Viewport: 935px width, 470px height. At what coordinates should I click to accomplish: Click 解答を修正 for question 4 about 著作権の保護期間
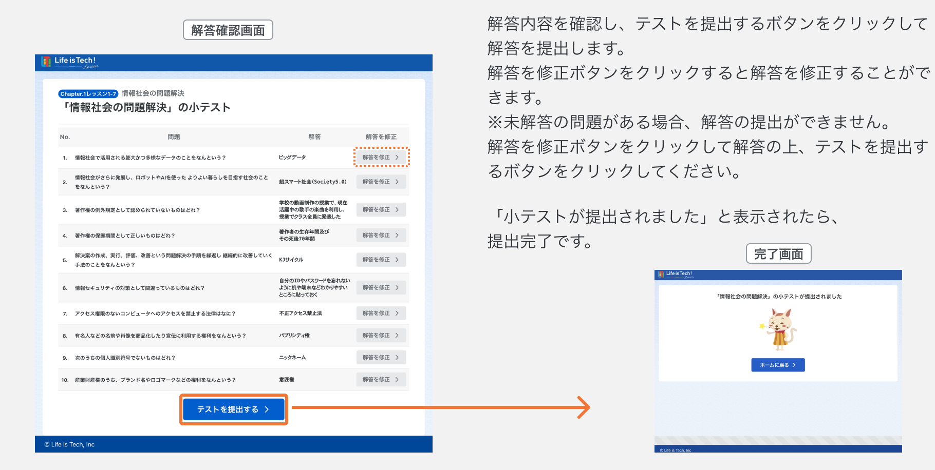(x=381, y=236)
